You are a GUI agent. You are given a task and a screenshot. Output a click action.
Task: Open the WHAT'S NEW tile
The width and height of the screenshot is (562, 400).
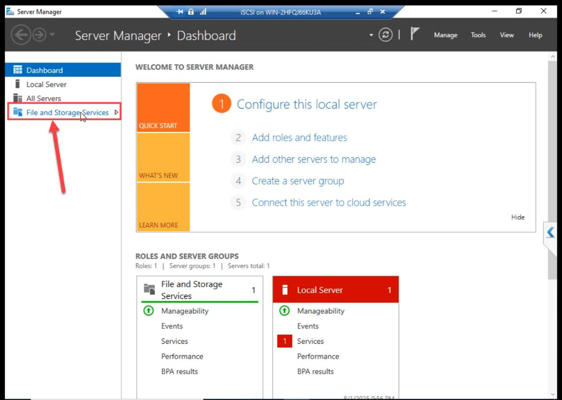point(163,157)
